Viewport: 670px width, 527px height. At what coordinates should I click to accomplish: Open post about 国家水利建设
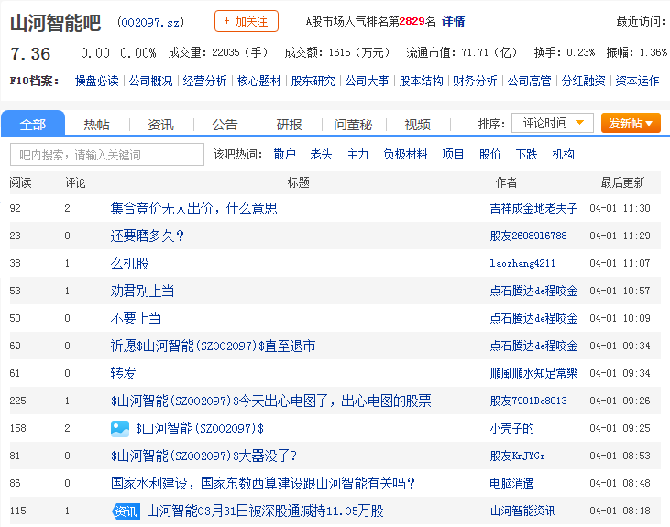click(263, 483)
